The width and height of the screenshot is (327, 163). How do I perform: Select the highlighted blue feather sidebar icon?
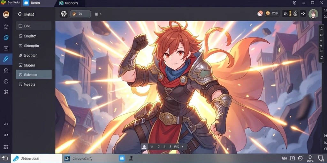(x=6, y=59)
